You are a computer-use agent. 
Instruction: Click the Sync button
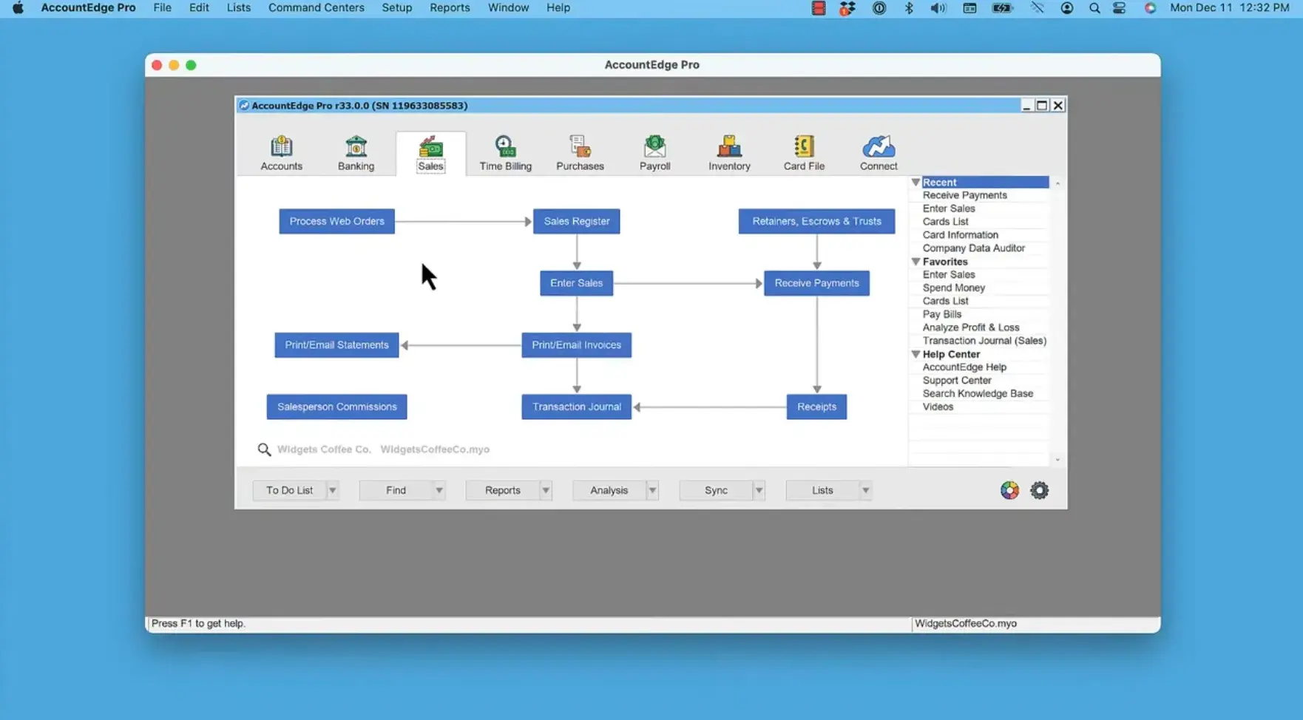[715, 490]
